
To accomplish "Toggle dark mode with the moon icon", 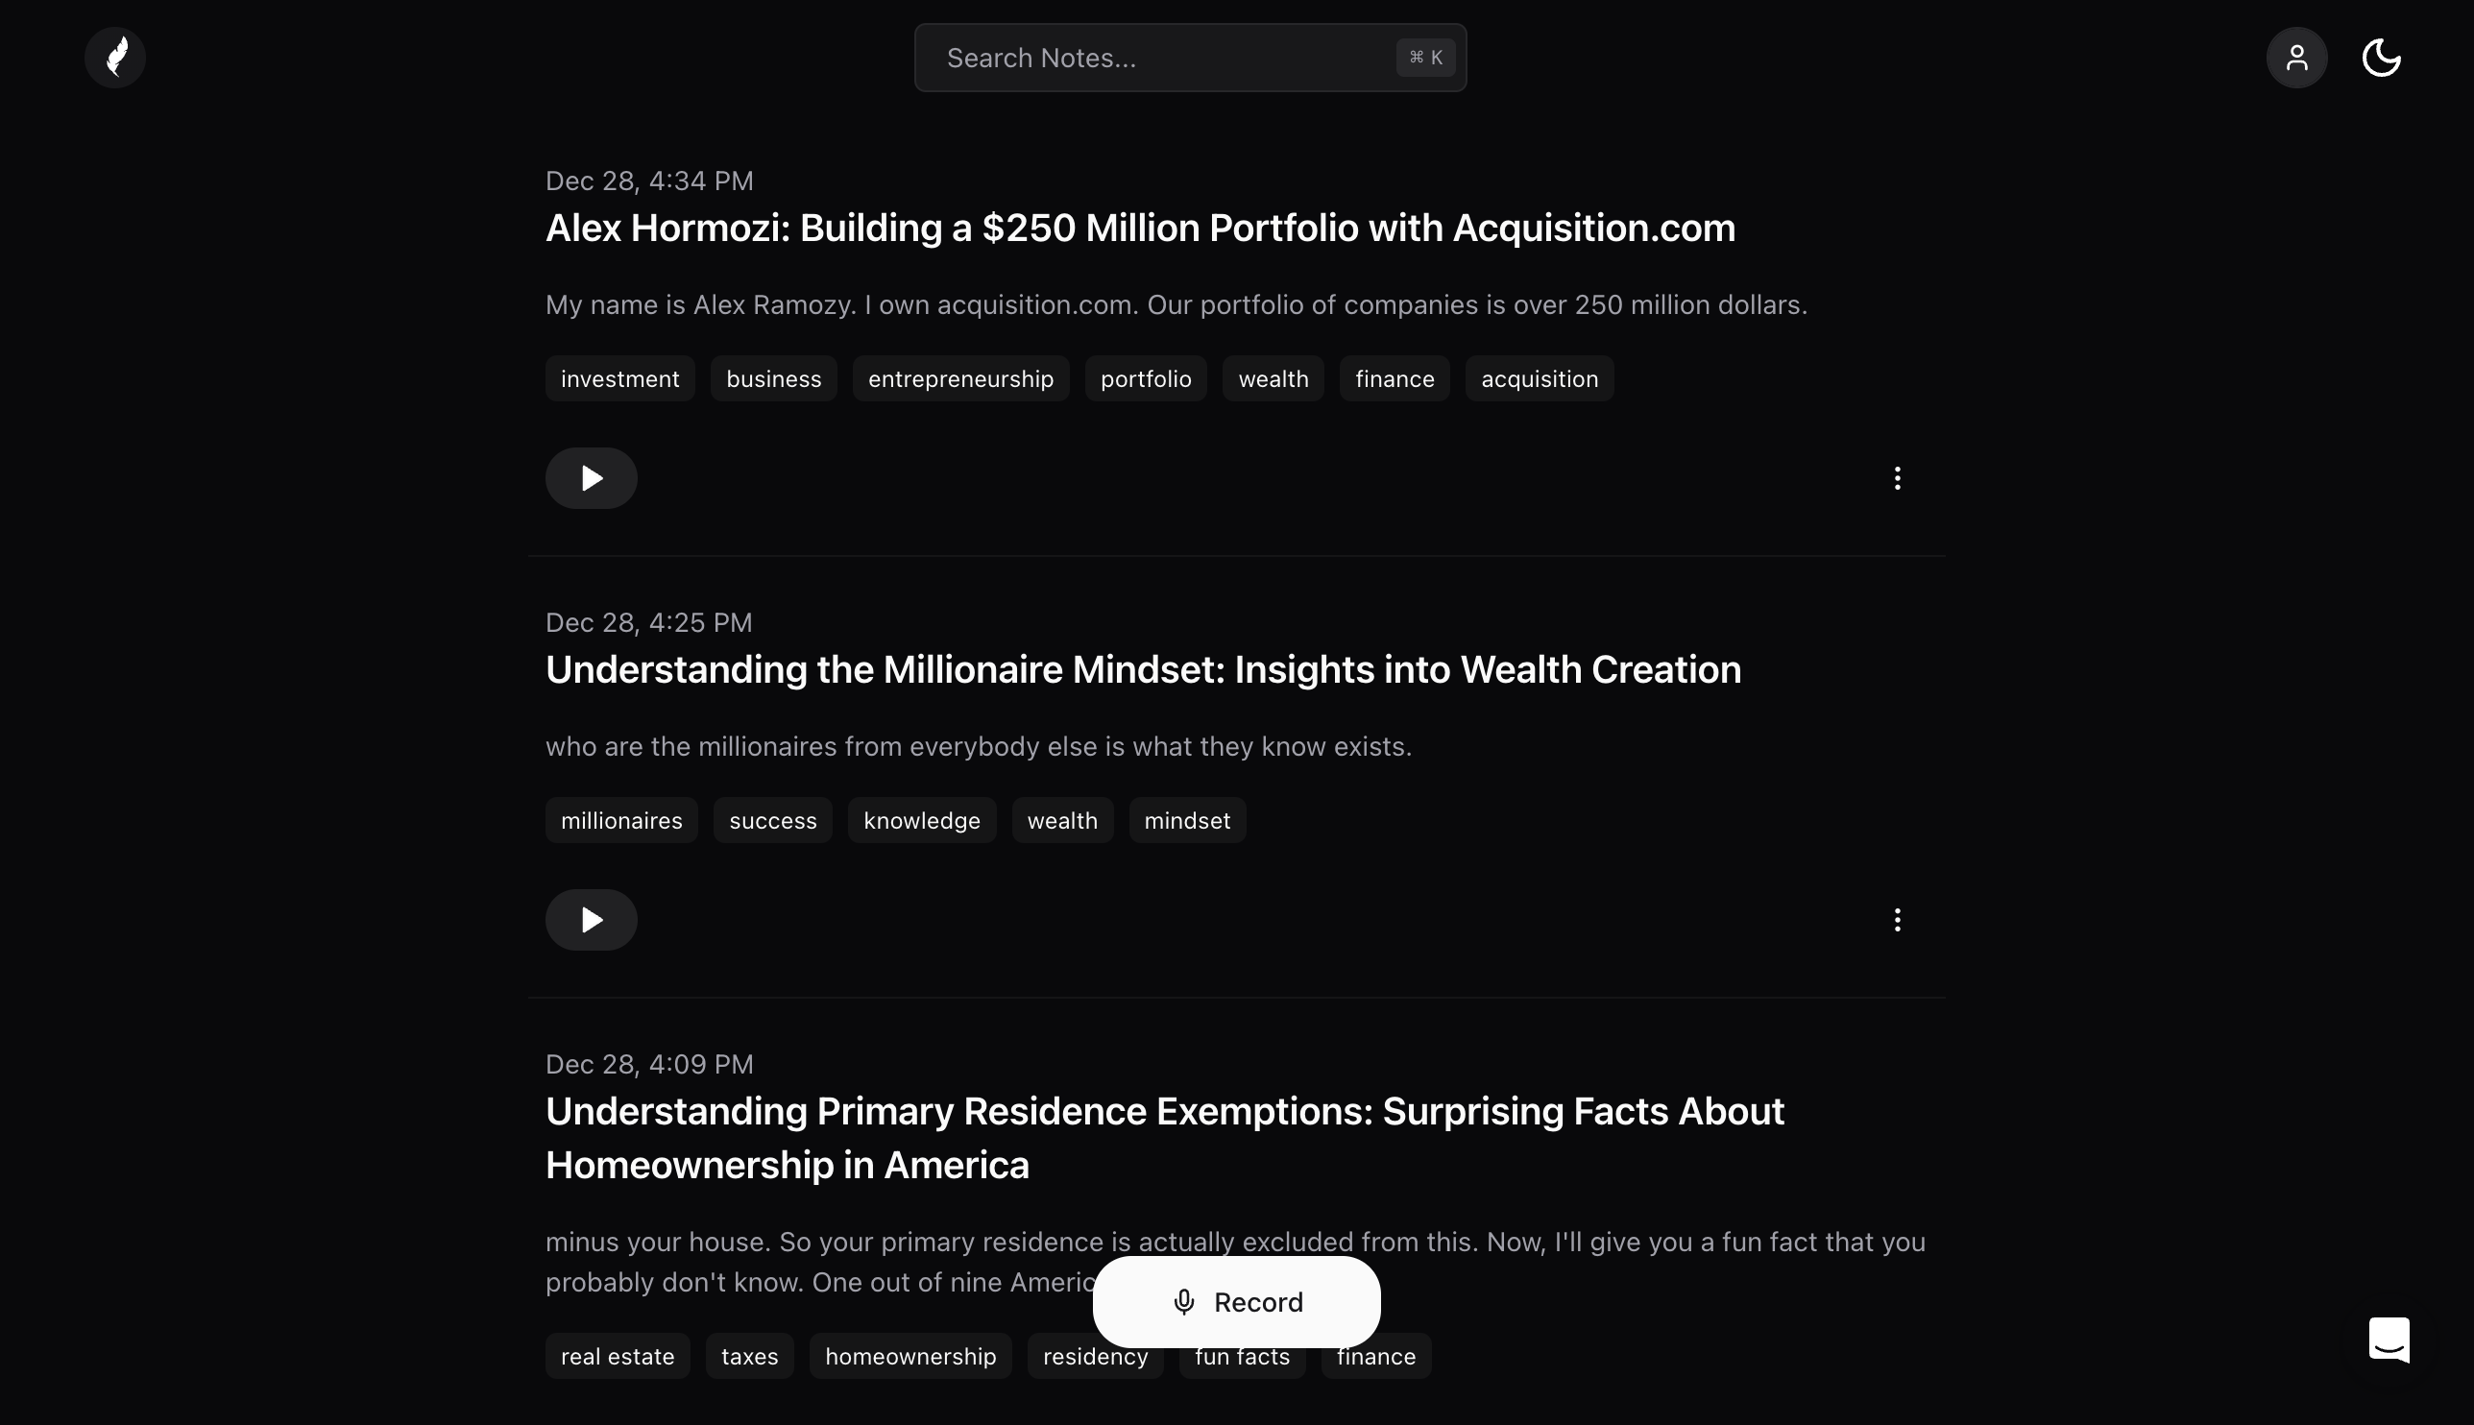I will tap(2380, 57).
